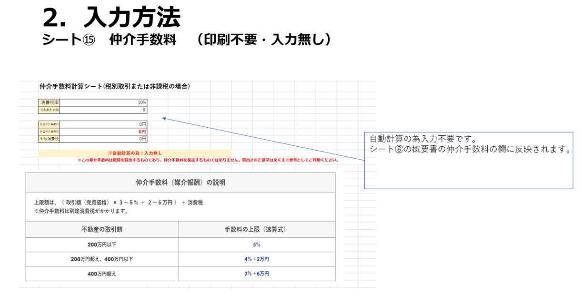Click the note ※仲介手数料は別途消費税がかかります。
Viewport: 581px width, 305px height.
[81, 211]
